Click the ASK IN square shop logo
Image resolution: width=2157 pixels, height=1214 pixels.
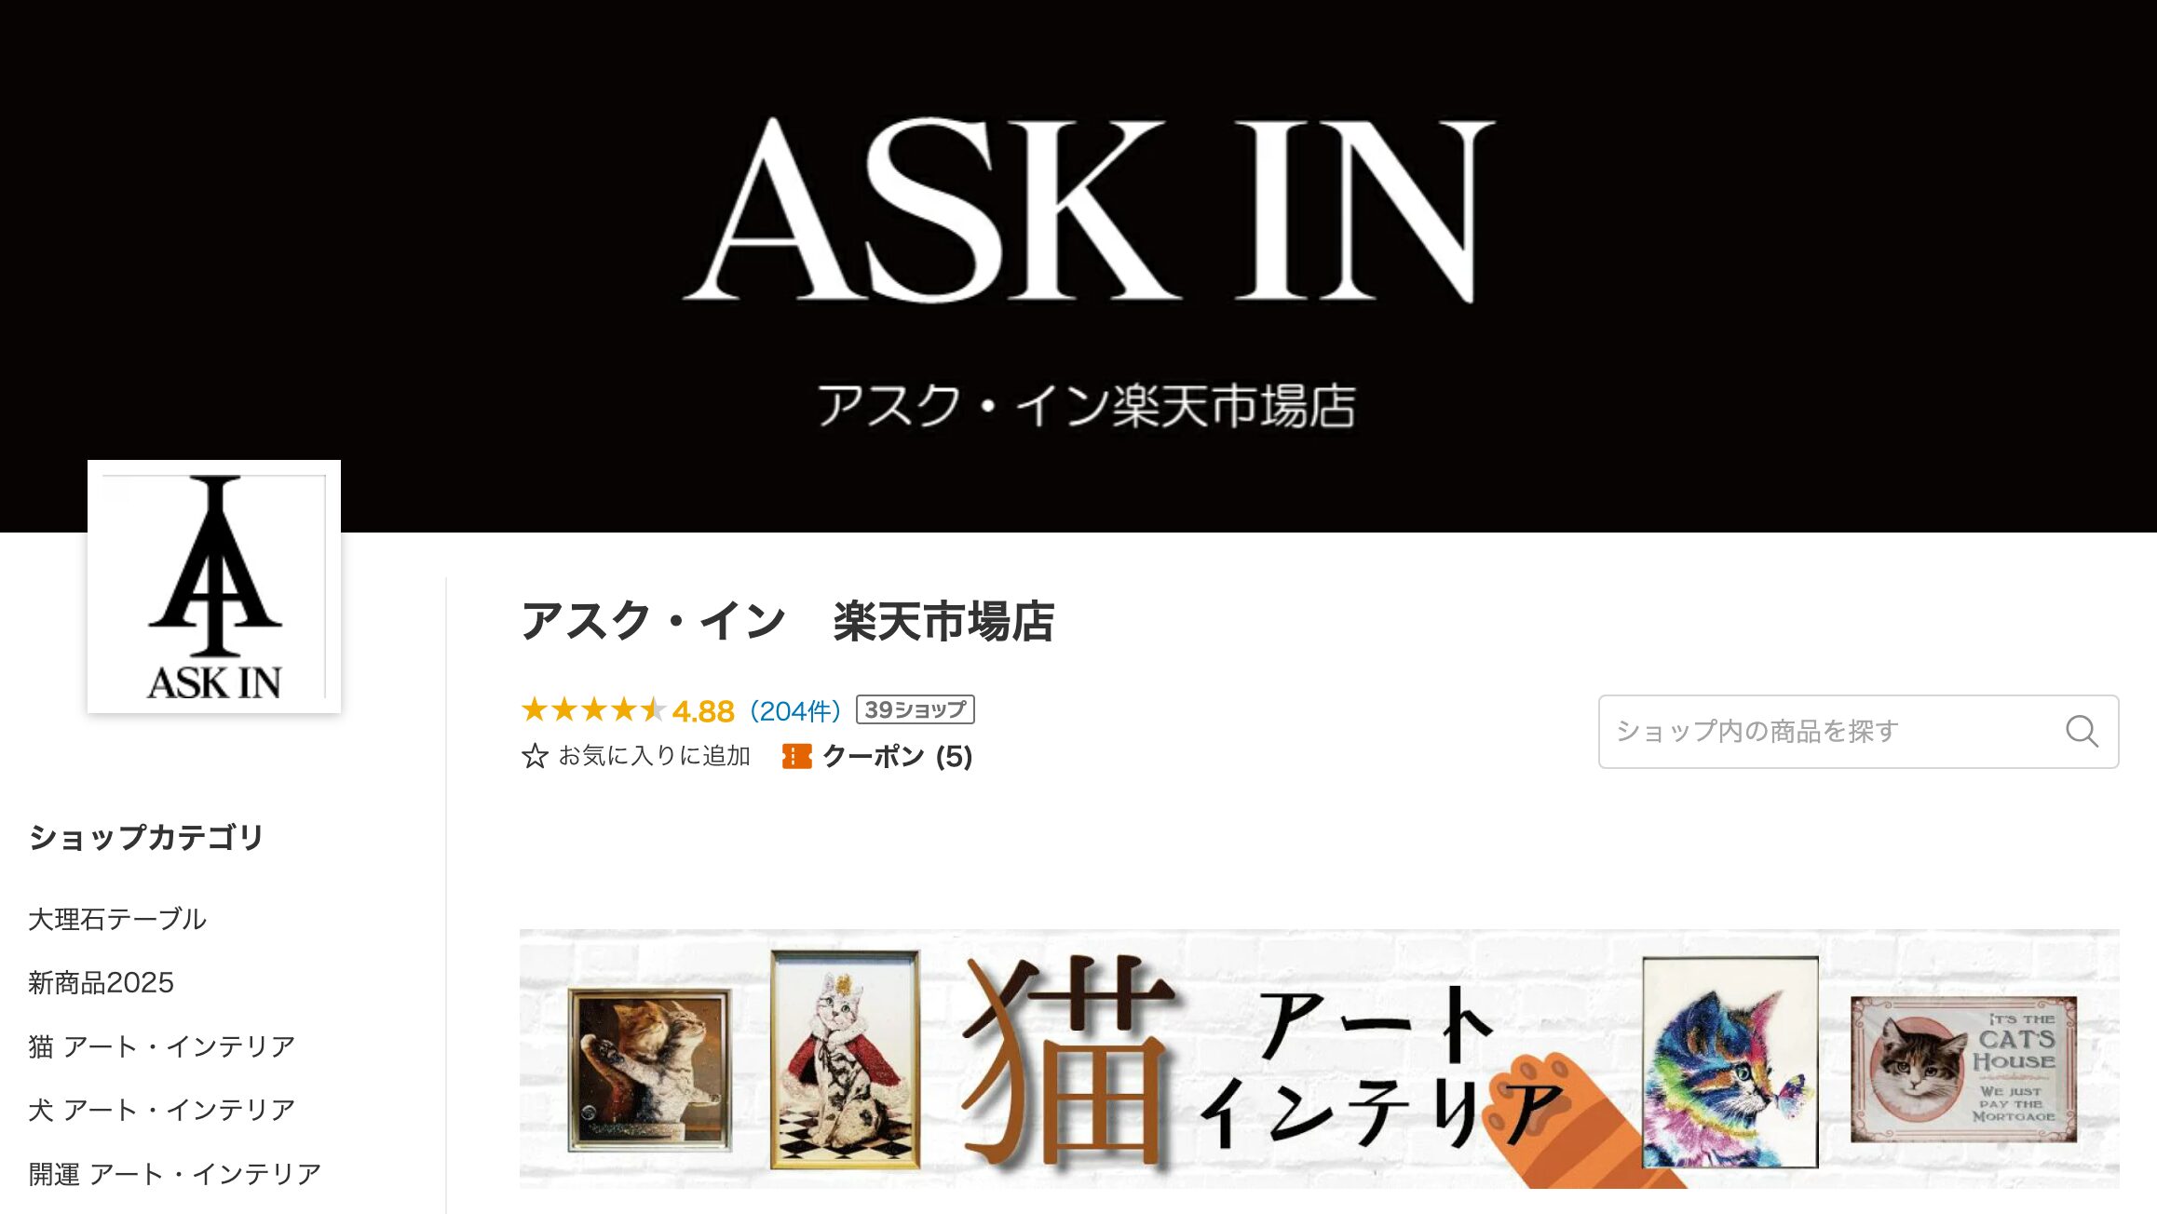214,587
